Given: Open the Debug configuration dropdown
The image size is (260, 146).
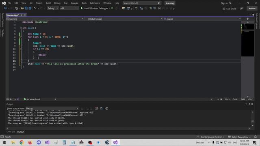Looking at the screenshot, I should point(53,8).
